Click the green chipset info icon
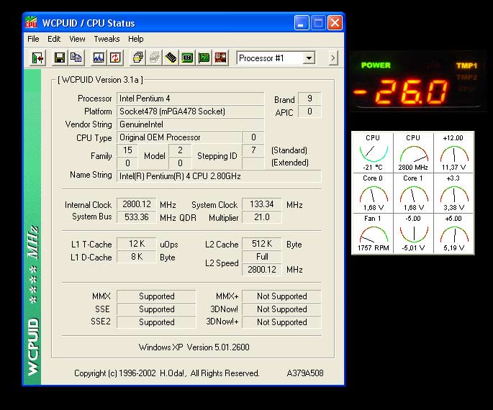 (187, 58)
